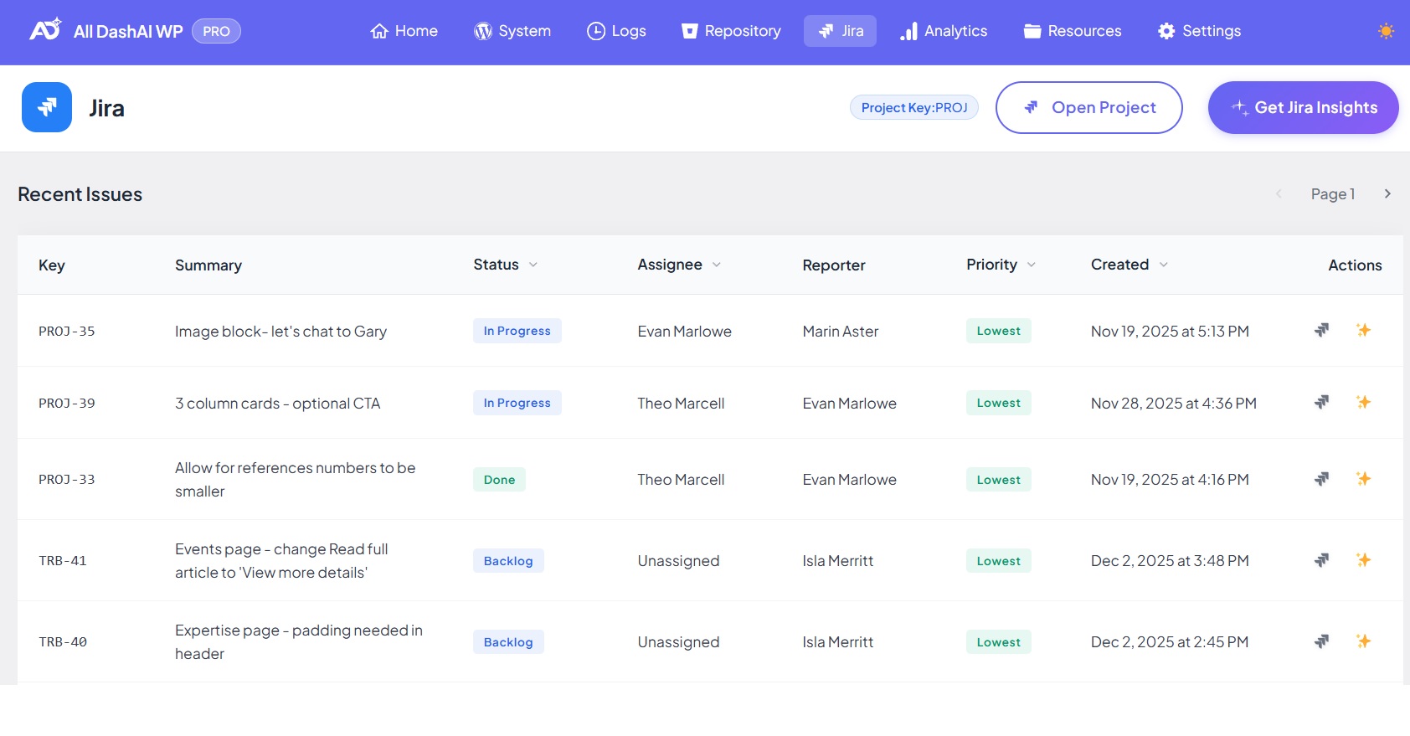The height and width of the screenshot is (736, 1410).
Task: Click the blue Jira logo in header
Action: click(47, 107)
